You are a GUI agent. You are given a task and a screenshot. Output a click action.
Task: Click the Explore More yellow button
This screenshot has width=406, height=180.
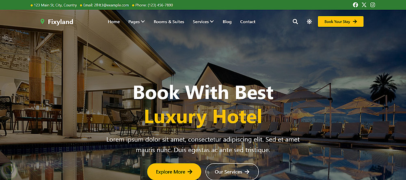coord(174,172)
